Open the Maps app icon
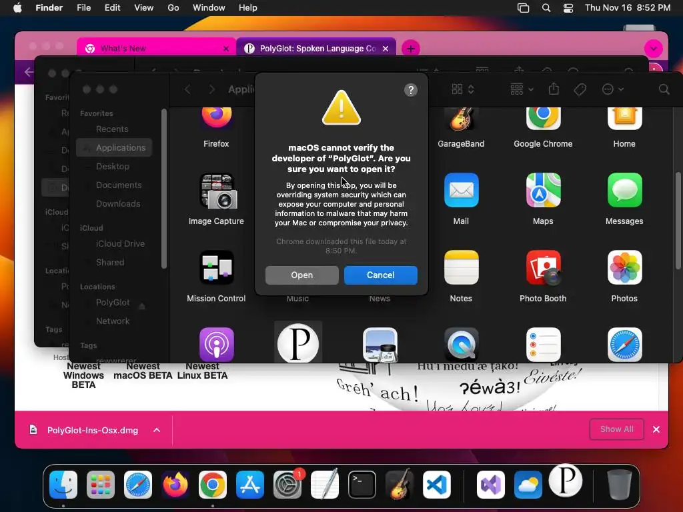 point(543,190)
